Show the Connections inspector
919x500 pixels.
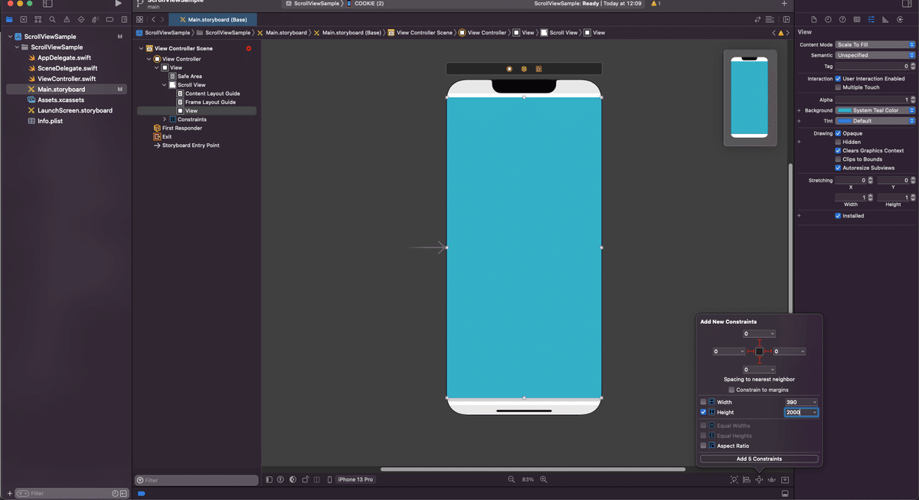pos(900,19)
